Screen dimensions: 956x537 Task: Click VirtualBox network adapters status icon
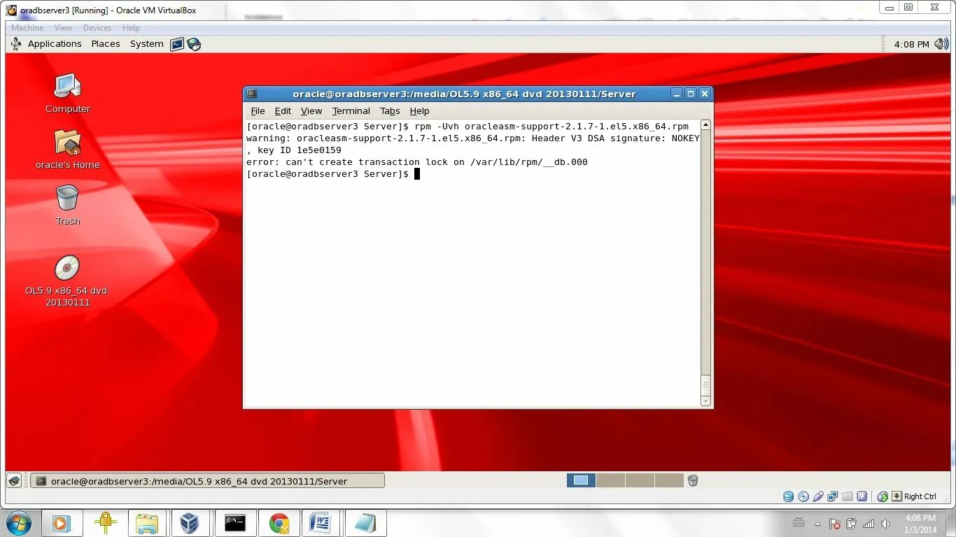833,496
